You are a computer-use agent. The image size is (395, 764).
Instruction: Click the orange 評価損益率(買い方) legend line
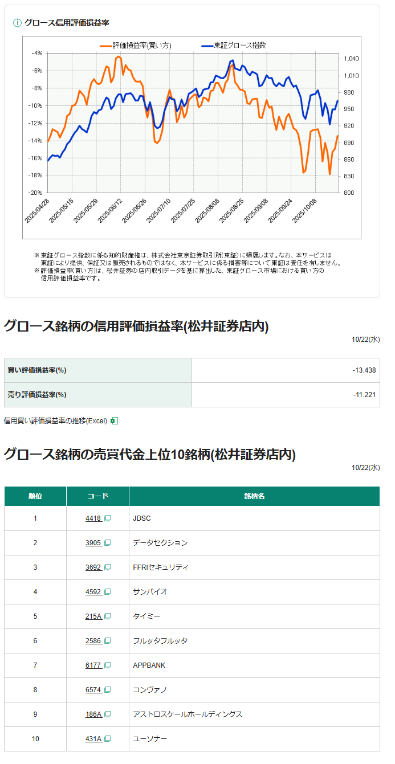tap(105, 45)
